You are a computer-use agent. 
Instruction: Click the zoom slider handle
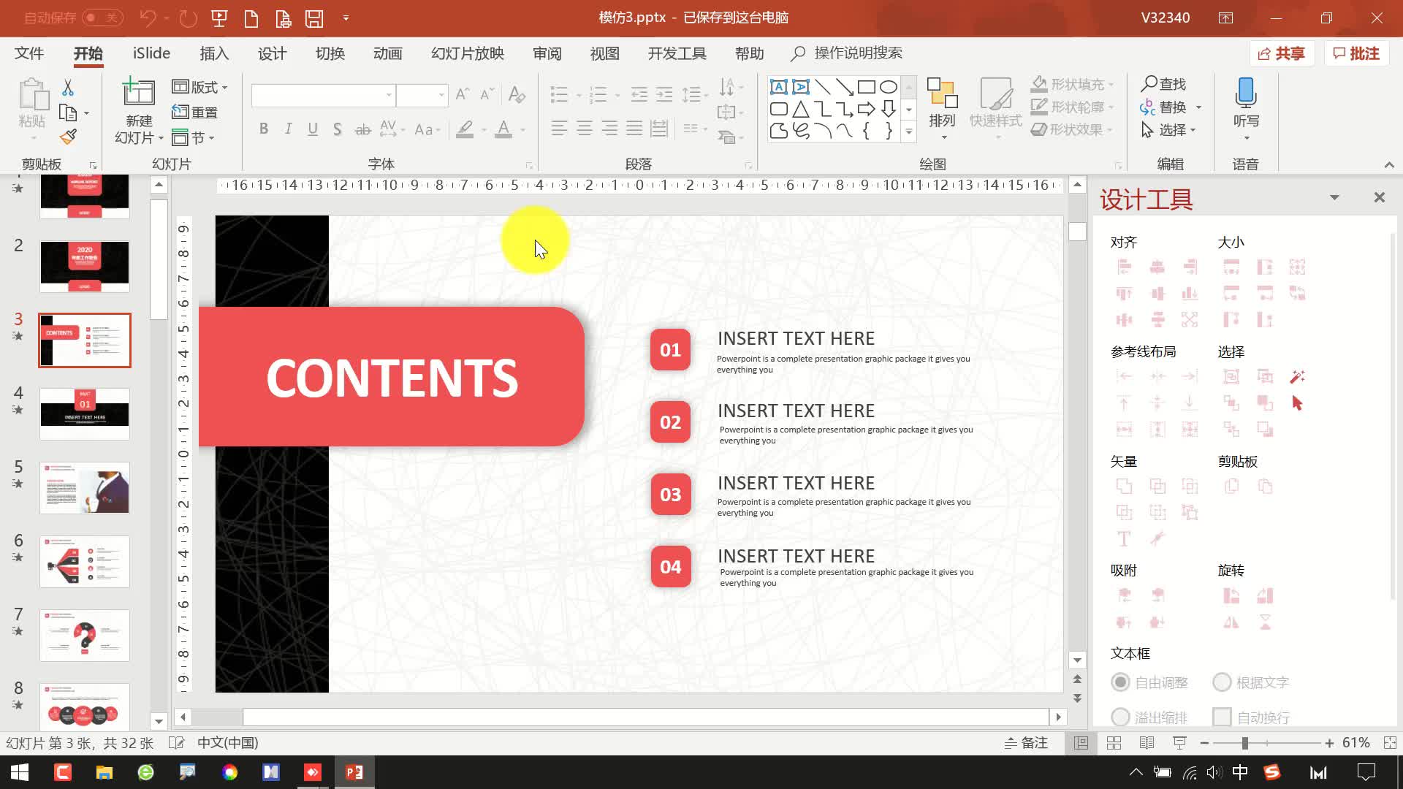pos(1244,743)
